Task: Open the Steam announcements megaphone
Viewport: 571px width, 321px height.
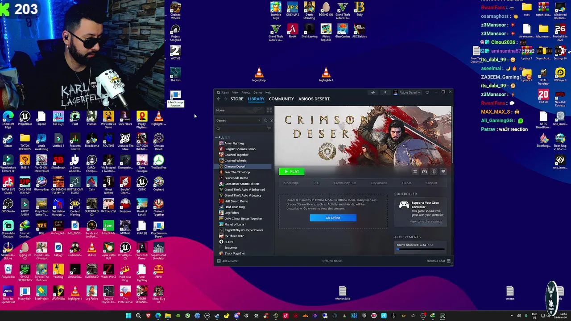Action: [x=372, y=92]
